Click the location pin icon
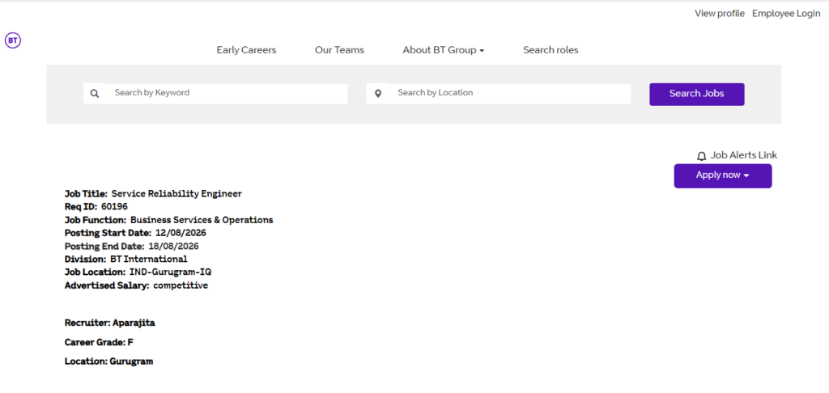This screenshot has height=393, width=829. click(x=378, y=94)
